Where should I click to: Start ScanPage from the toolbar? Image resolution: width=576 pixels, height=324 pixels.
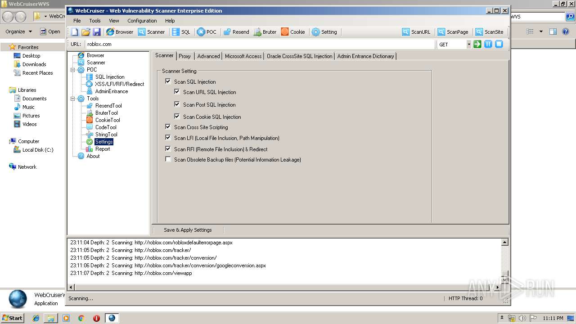pyautogui.click(x=453, y=32)
